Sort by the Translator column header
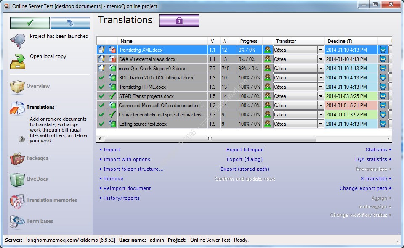The image size is (404, 248). [x=298, y=41]
